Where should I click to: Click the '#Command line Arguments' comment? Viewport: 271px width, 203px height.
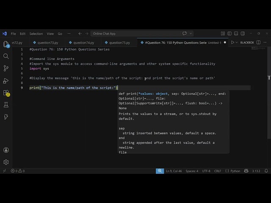tap(52, 59)
